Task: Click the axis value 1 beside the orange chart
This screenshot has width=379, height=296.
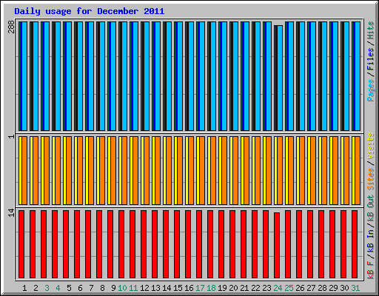Action: pos(11,137)
